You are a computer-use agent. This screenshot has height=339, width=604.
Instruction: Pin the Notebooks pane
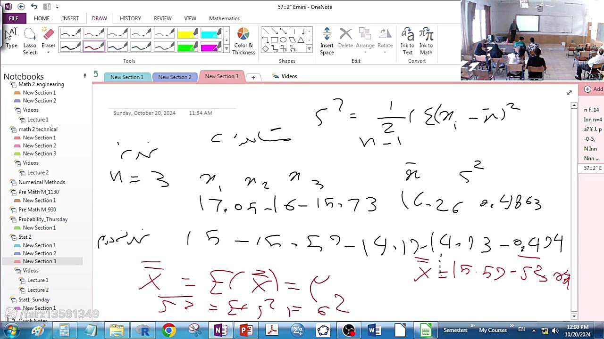point(85,75)
